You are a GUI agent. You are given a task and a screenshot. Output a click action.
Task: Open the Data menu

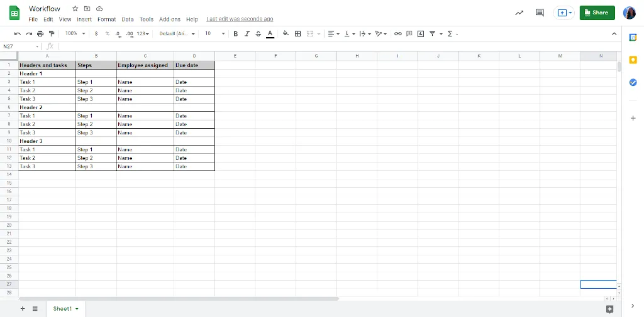coord(128,19)
